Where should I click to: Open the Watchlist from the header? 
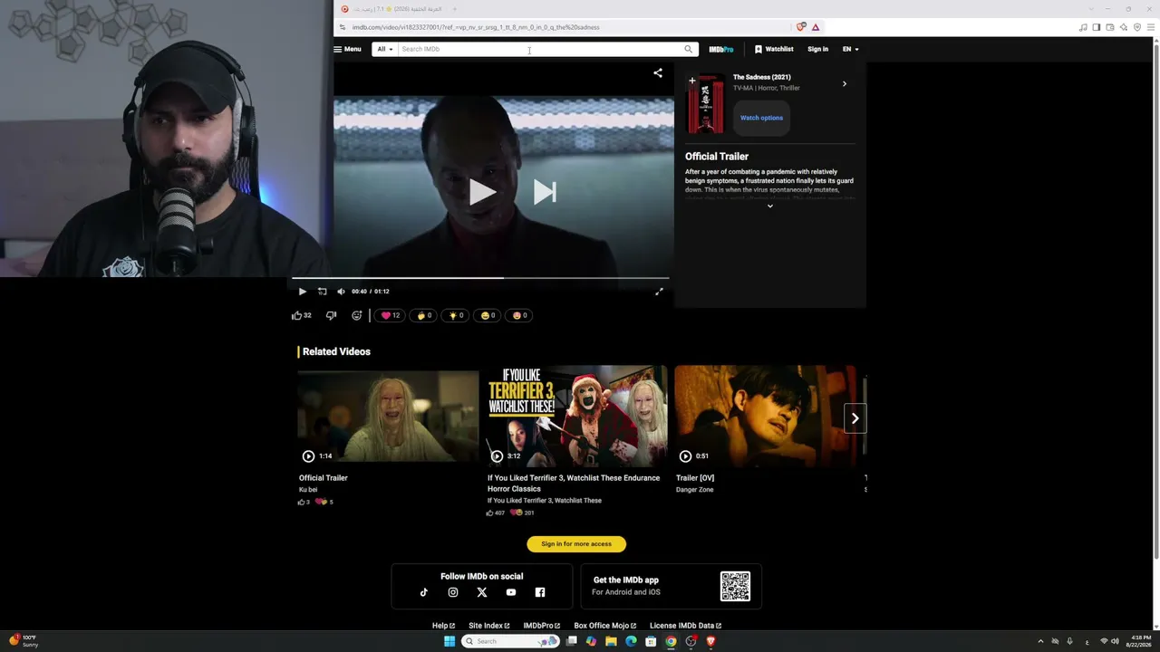pyautogui.click(x=774, y=49)
